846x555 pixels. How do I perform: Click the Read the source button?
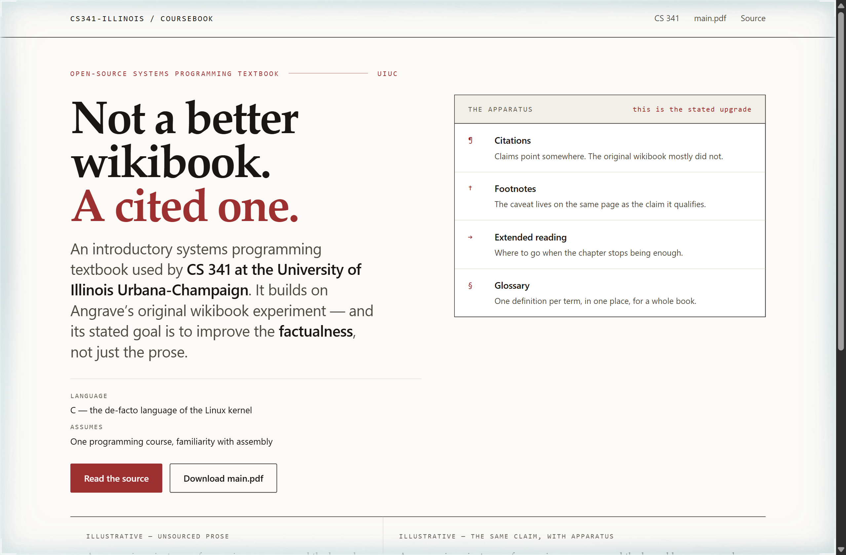click(116, 478)
